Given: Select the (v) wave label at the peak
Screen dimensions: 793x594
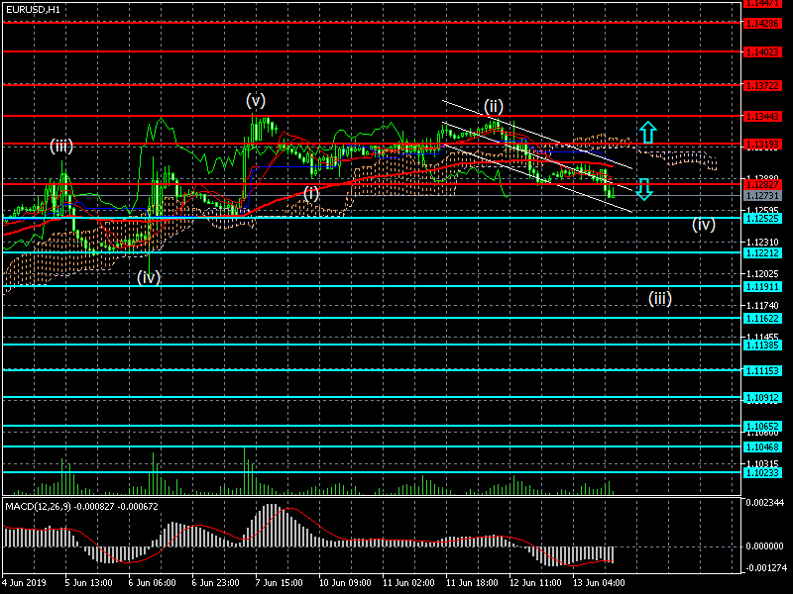Looking at the screenshot, I should point(256,100).
